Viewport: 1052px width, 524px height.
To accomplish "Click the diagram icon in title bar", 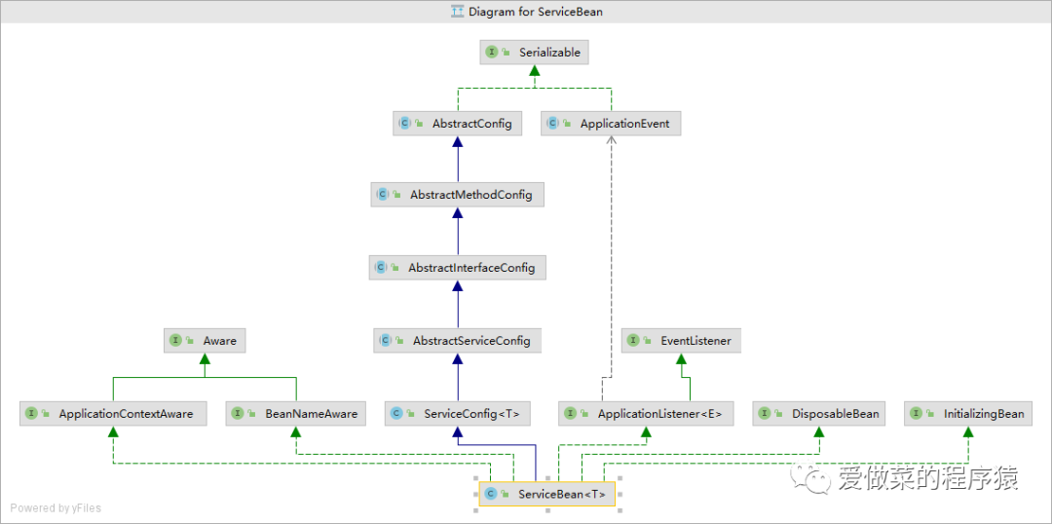I will [x=459, y=12].
